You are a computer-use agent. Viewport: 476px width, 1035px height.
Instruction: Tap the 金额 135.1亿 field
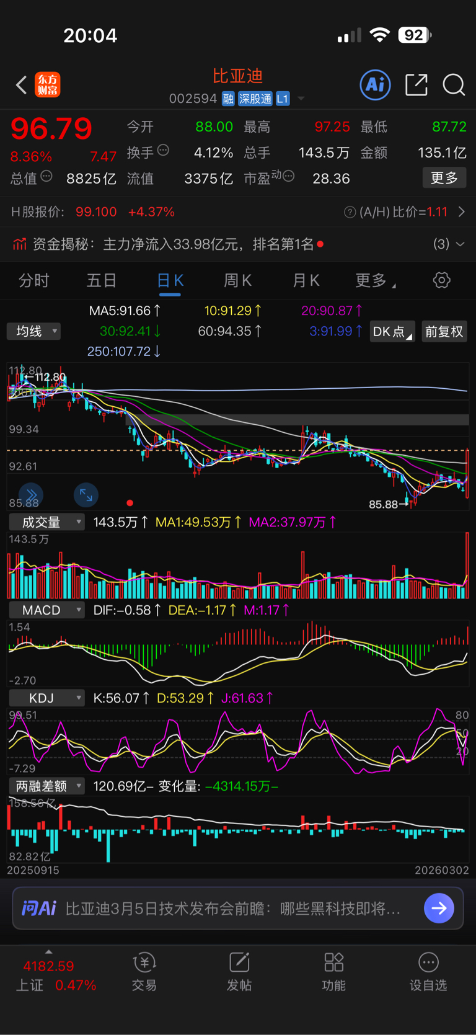coord(413,153)
